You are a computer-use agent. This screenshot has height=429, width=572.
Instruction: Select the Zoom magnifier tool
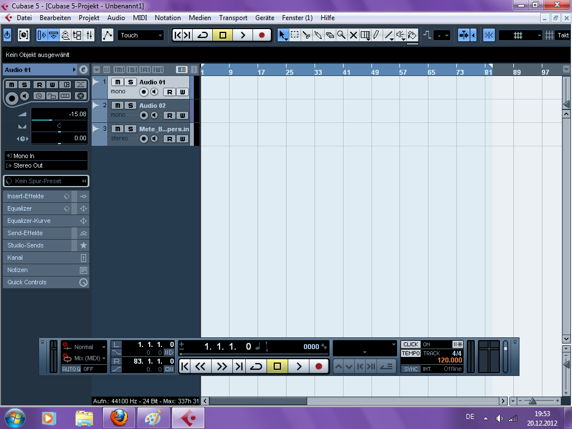click(341, 35)
